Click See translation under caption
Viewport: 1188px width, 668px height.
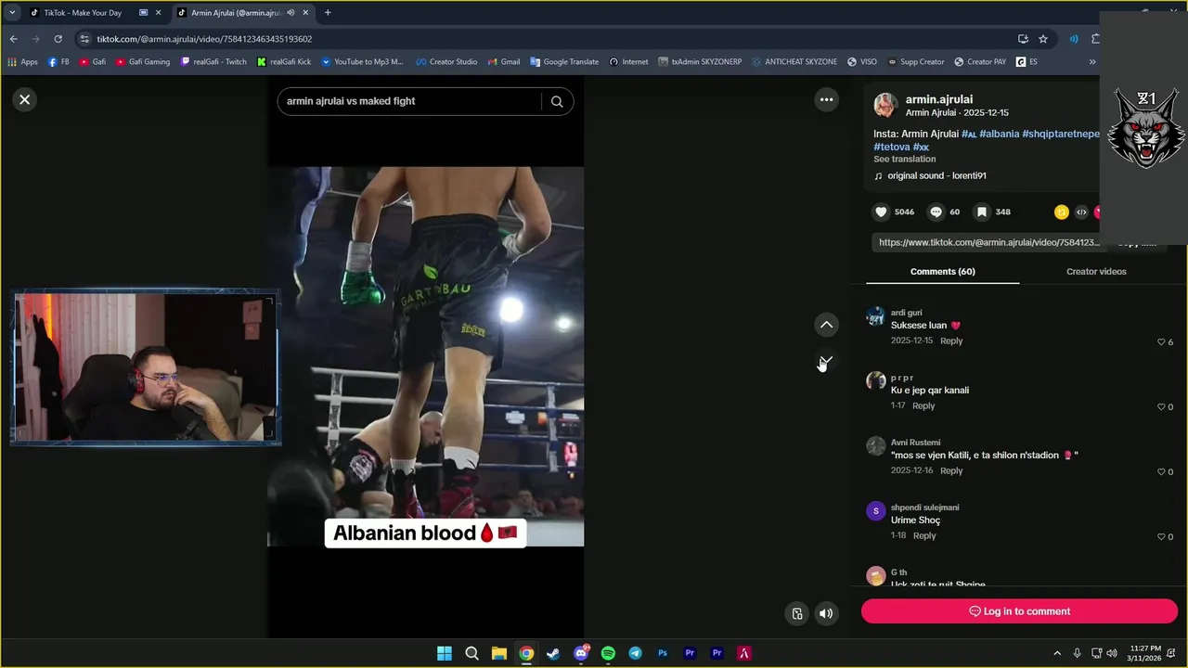(x=904, y=159)
